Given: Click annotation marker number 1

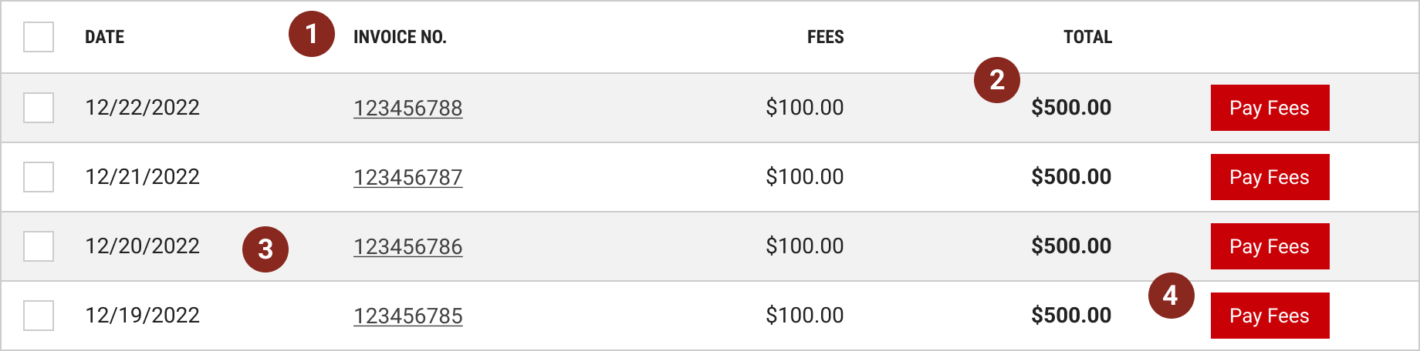Looking at the screenshot, I should (312, 34).
